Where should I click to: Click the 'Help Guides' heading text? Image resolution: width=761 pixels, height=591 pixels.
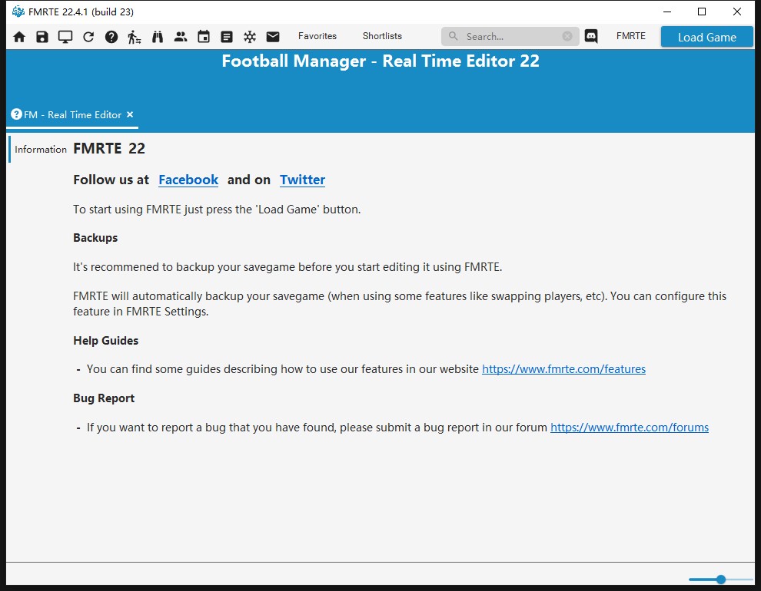106,341
